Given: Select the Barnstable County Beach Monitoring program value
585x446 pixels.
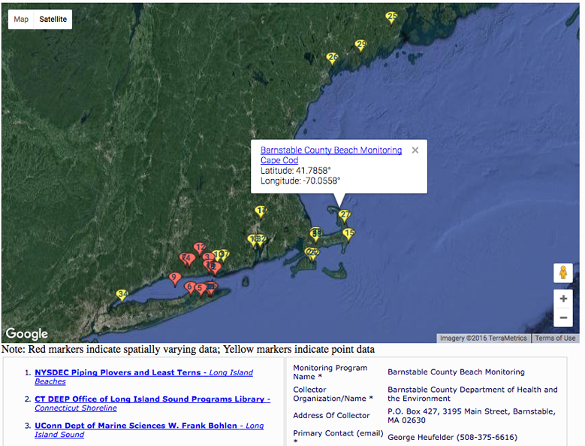Looking at the screenshot, I should 456,372.
